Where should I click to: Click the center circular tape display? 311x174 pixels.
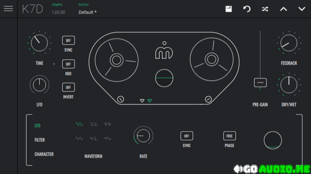[x=164, y=78]
